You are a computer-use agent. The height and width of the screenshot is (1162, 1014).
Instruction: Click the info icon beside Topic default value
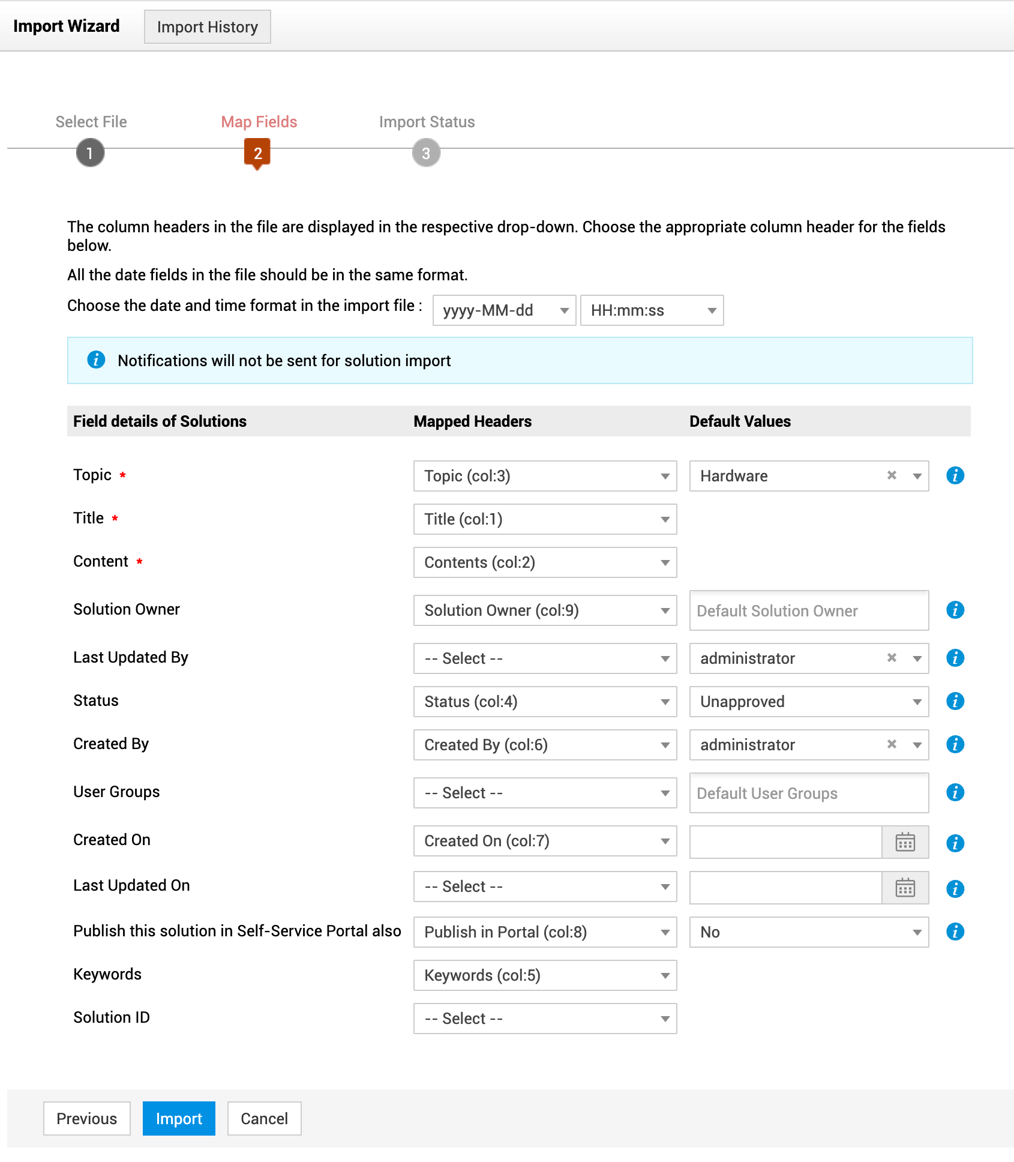pos(955,475)
